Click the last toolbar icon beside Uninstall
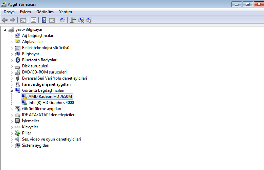Image resolution: width=264 pixels, height=170 pixels. [89, 20]
